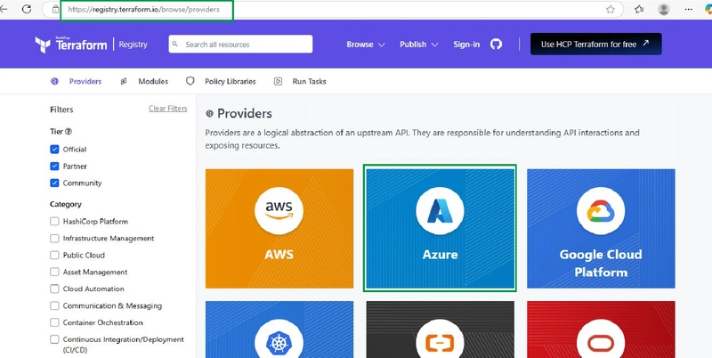The width and height of the screenshot is (712, 358).
Task: Focus the Search all resources field
Action: click(240, 44)
